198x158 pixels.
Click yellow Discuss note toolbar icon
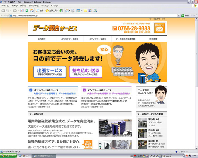(x=85, y=11)
